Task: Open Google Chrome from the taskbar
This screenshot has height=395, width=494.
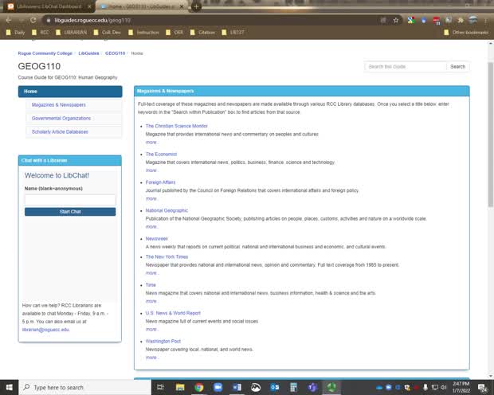Action: point(199,387)
